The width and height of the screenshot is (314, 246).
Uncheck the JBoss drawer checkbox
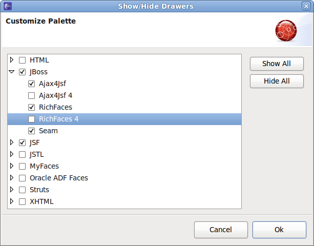click(x=22, y=72)
